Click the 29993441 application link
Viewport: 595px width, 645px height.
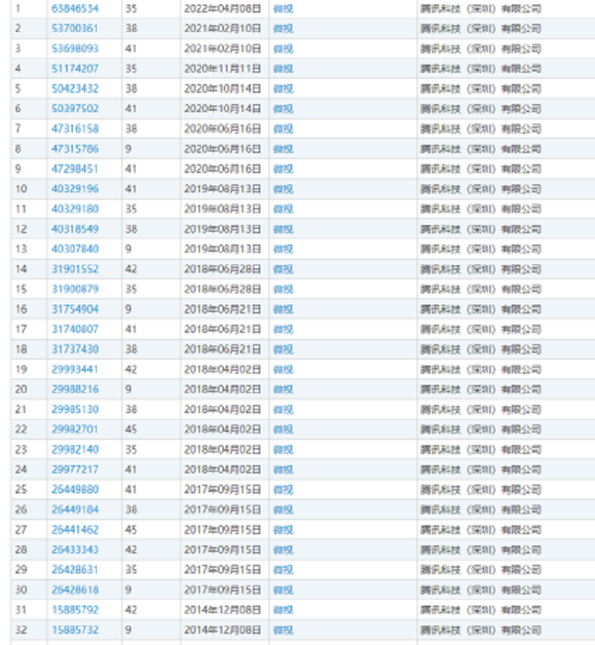[x=74, y=369]
